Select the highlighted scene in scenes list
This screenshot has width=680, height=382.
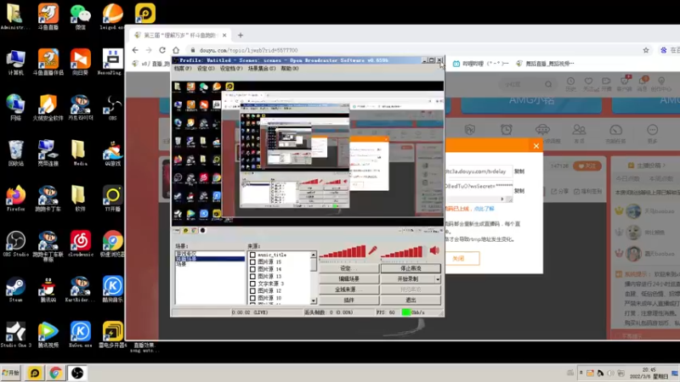pos(210,259)
